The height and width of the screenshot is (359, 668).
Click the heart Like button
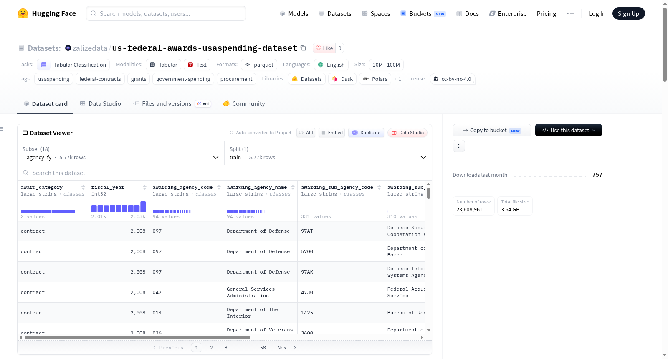[324, 48]
